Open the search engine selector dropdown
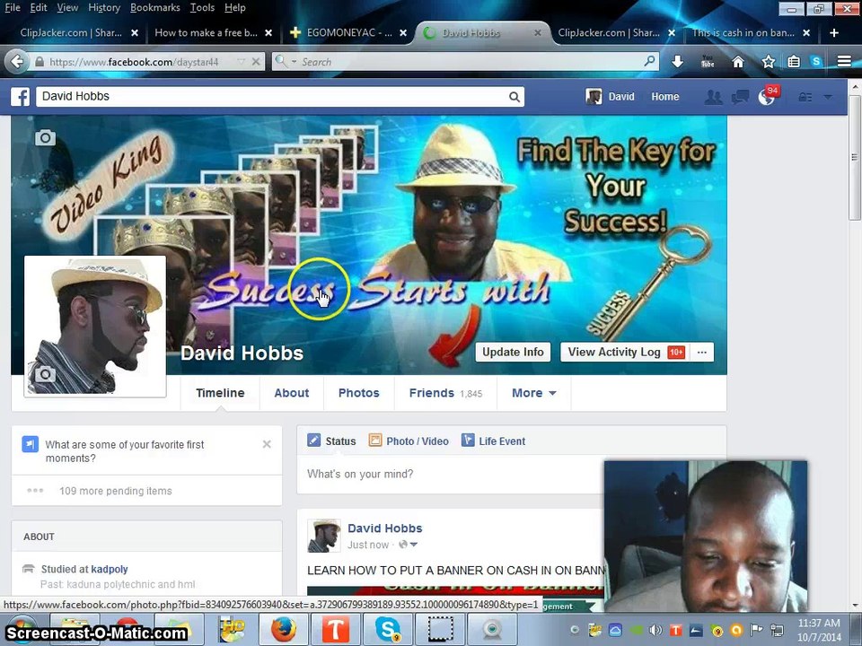The height and width of the screenshot is (646, 862). 285,61
